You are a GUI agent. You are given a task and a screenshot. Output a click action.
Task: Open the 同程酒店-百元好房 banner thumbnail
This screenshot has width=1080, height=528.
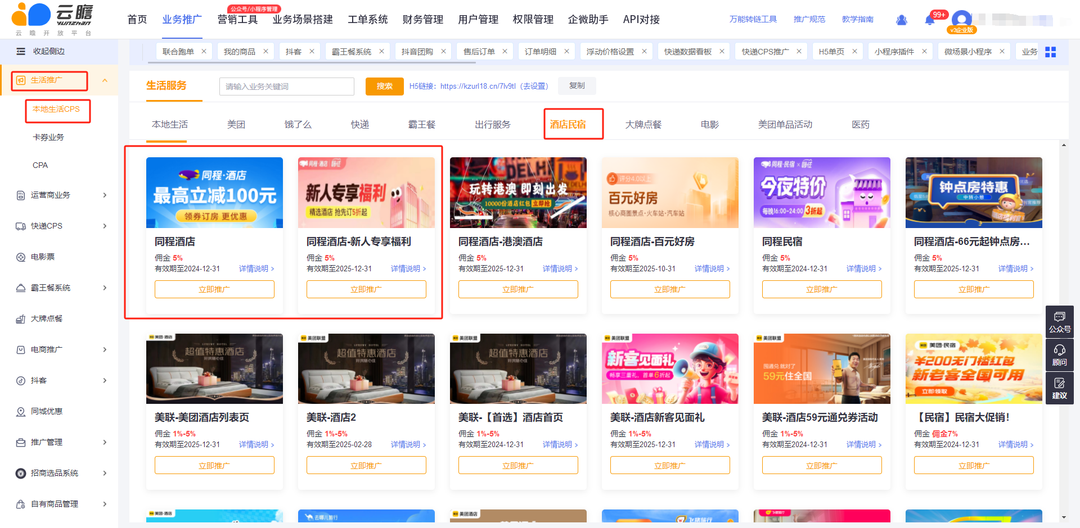tap(669, 193)
